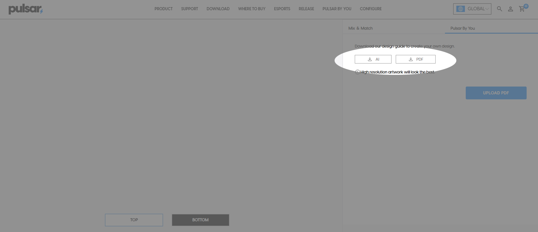Open the shopping cart icon
Viewport: 538px width, 232px height.
click(x=522, y=9)
